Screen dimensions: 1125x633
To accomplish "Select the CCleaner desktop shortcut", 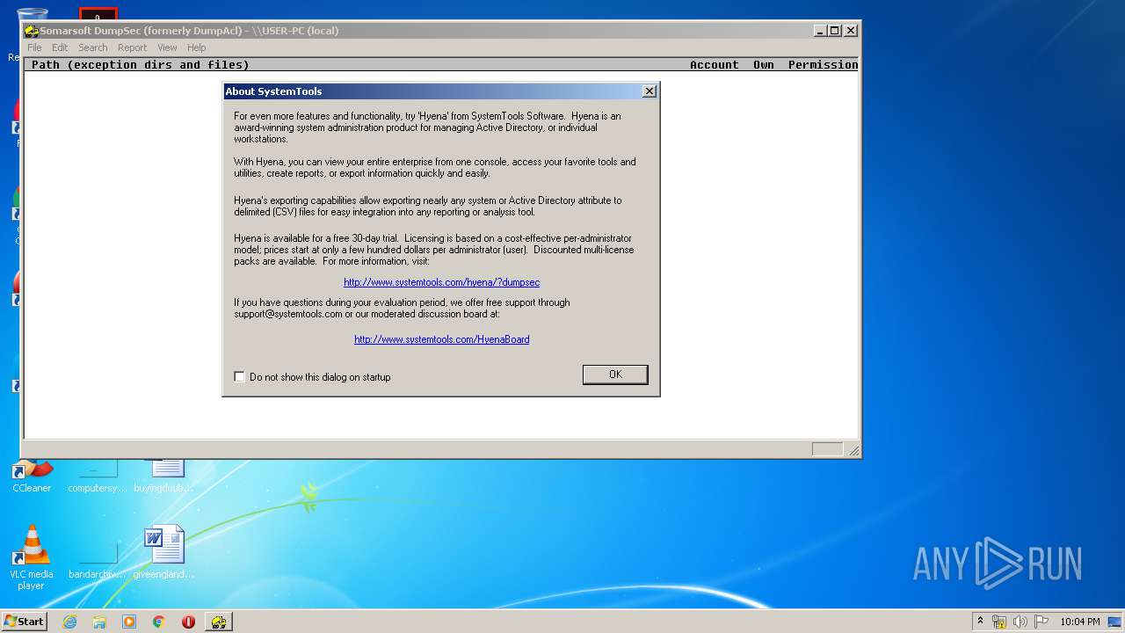I will click(x=32, y=476).
